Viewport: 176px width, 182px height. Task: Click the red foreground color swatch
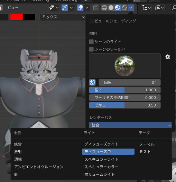pyautogui.click(x=16, y=17)
